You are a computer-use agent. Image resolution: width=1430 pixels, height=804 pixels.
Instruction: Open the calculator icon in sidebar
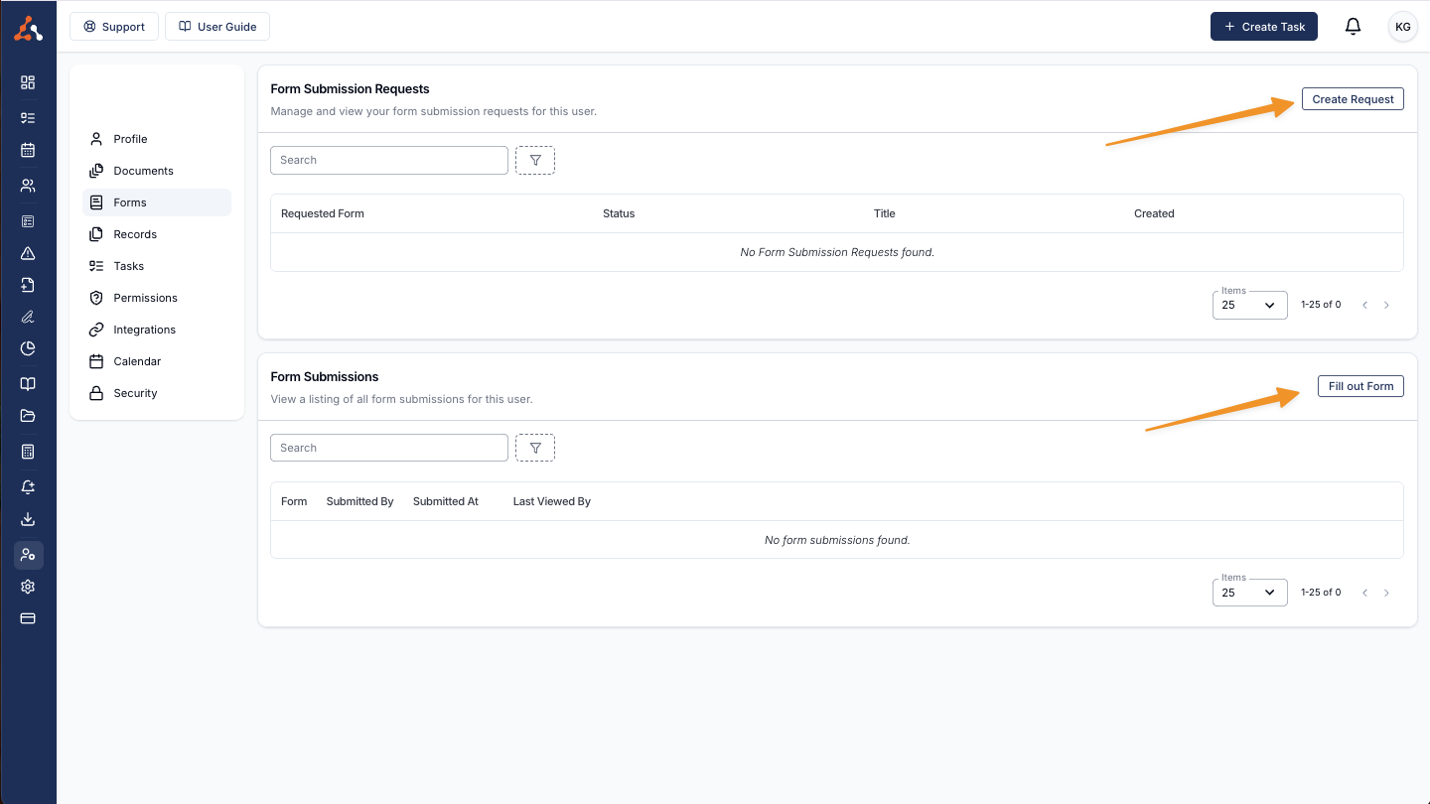click(x=28, y=452)
